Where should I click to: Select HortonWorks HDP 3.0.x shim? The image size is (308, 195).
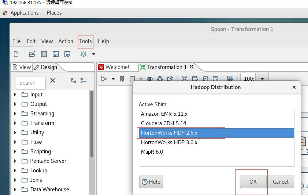(216, 142)
